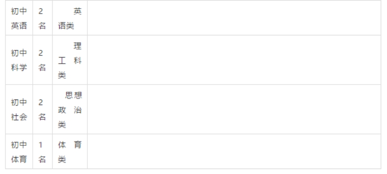Click the 工科 text line
This screenshot has width=387, height=174.
pyautogui.click(x=70, y=60)
